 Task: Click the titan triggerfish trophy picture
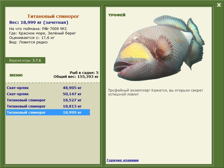(159, 48)
